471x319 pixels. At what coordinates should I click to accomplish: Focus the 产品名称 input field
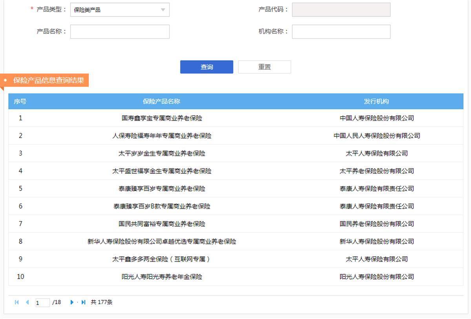120,32
